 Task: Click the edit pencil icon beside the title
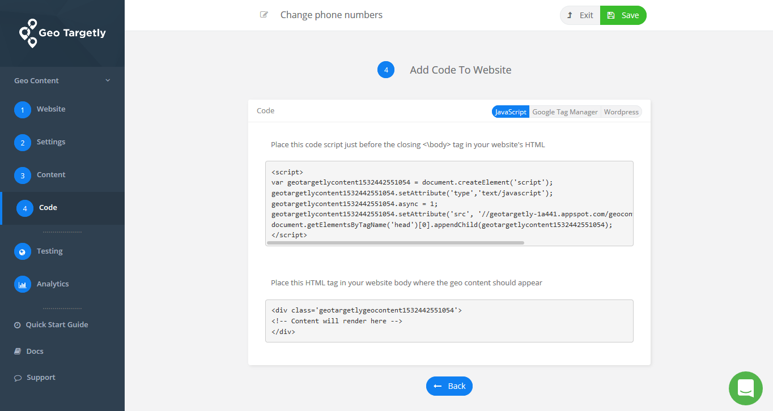[264, 15]
